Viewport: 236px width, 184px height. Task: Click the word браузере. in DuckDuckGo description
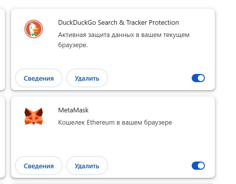coord(73,46)
